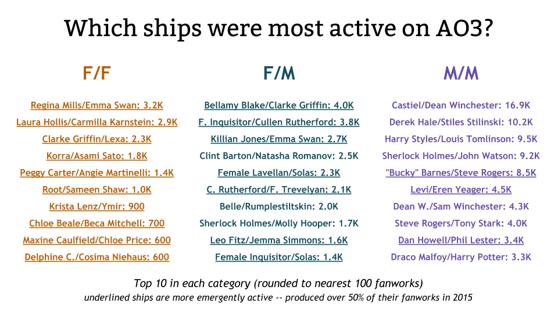Open Peggy Carter/Angie Martinelli link
This screenshot has width=558, height=314.
[x=97, y=173]
